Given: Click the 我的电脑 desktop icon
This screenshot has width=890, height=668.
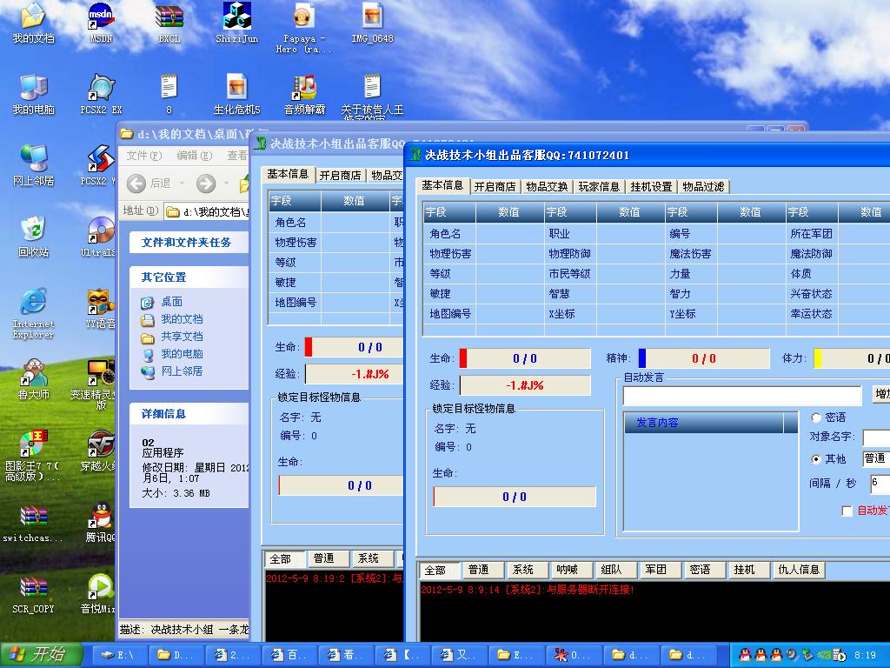Looking at the screenshot, I should (x=33, y=94).
